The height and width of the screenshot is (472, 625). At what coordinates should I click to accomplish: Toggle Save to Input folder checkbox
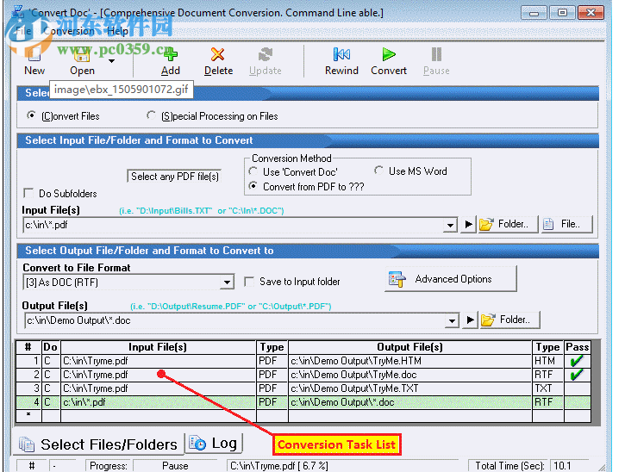pyautogui.click(x=249, y=282)
